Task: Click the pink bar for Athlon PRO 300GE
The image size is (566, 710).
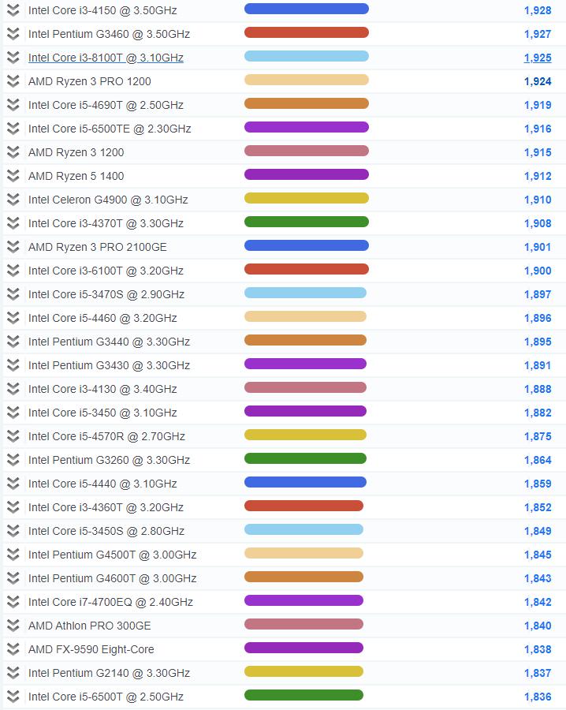Action: click(303, 624)
